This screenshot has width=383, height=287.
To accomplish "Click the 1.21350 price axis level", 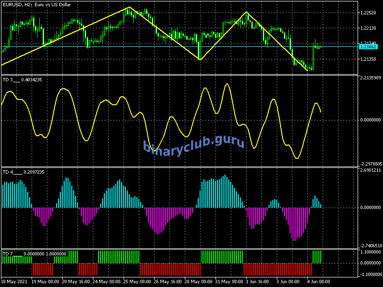I will click(x=369, y=59).
